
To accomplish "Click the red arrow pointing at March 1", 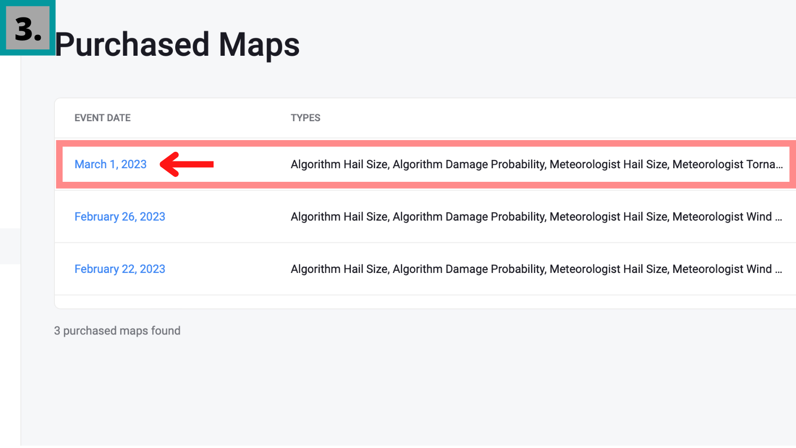I will [187, 164].
